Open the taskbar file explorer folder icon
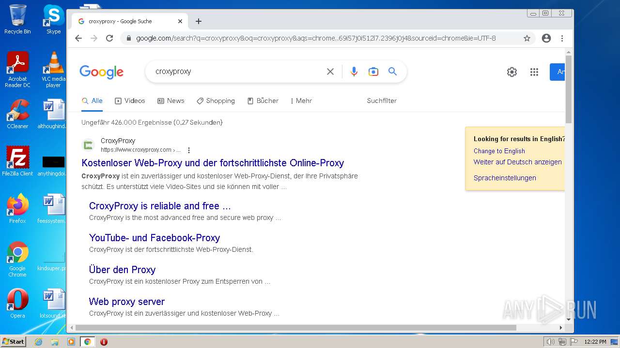The height and width of the screenshot is (348, 620). point(55,342)
